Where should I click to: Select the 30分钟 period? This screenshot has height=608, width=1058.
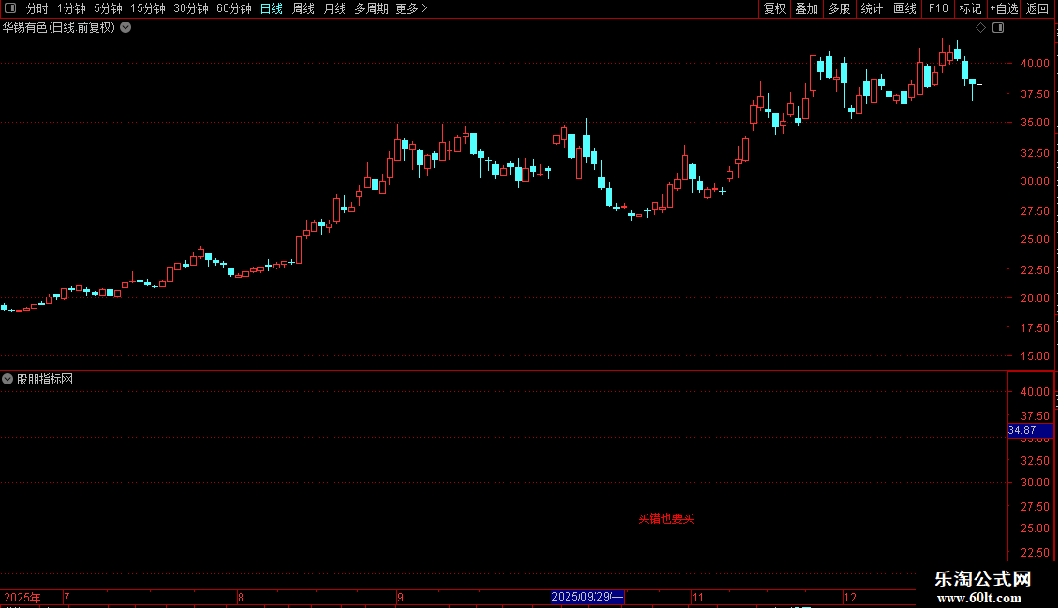point(191,8)
